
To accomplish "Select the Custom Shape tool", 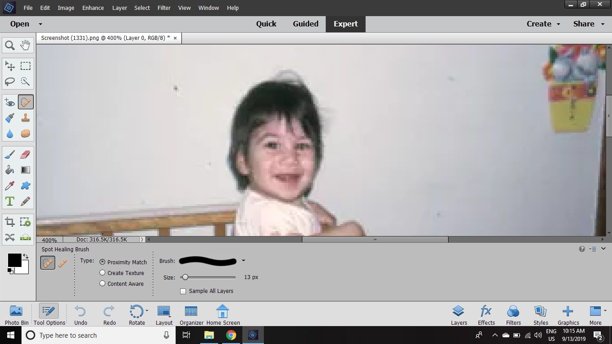I will (26, 185).
